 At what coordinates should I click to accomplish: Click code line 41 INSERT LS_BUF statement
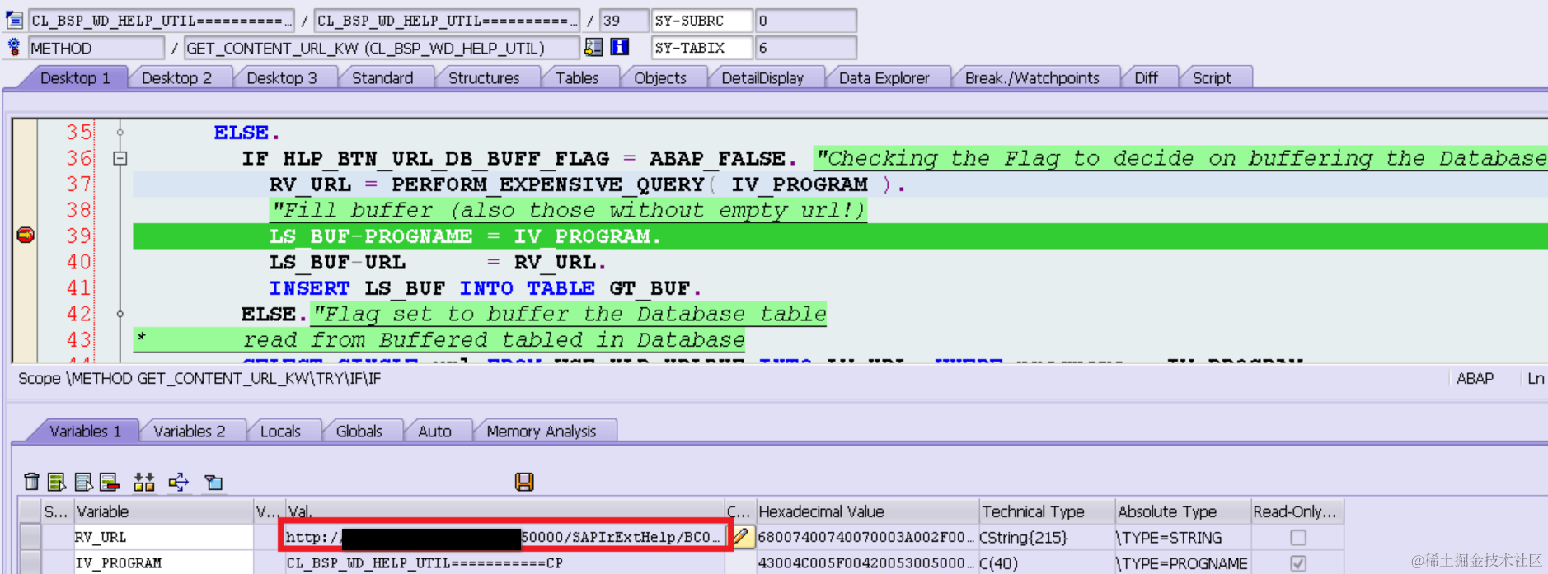(486, 288)
